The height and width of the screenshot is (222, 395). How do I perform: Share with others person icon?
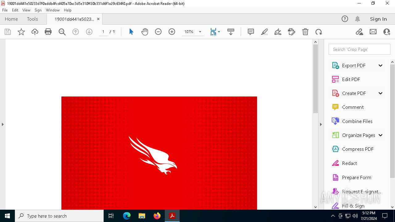(x=387, y=32)
